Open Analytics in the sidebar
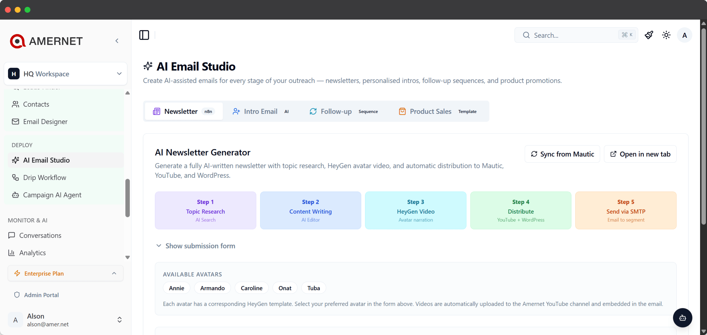Viewport: 707px width, 335px height. point(64,253)
